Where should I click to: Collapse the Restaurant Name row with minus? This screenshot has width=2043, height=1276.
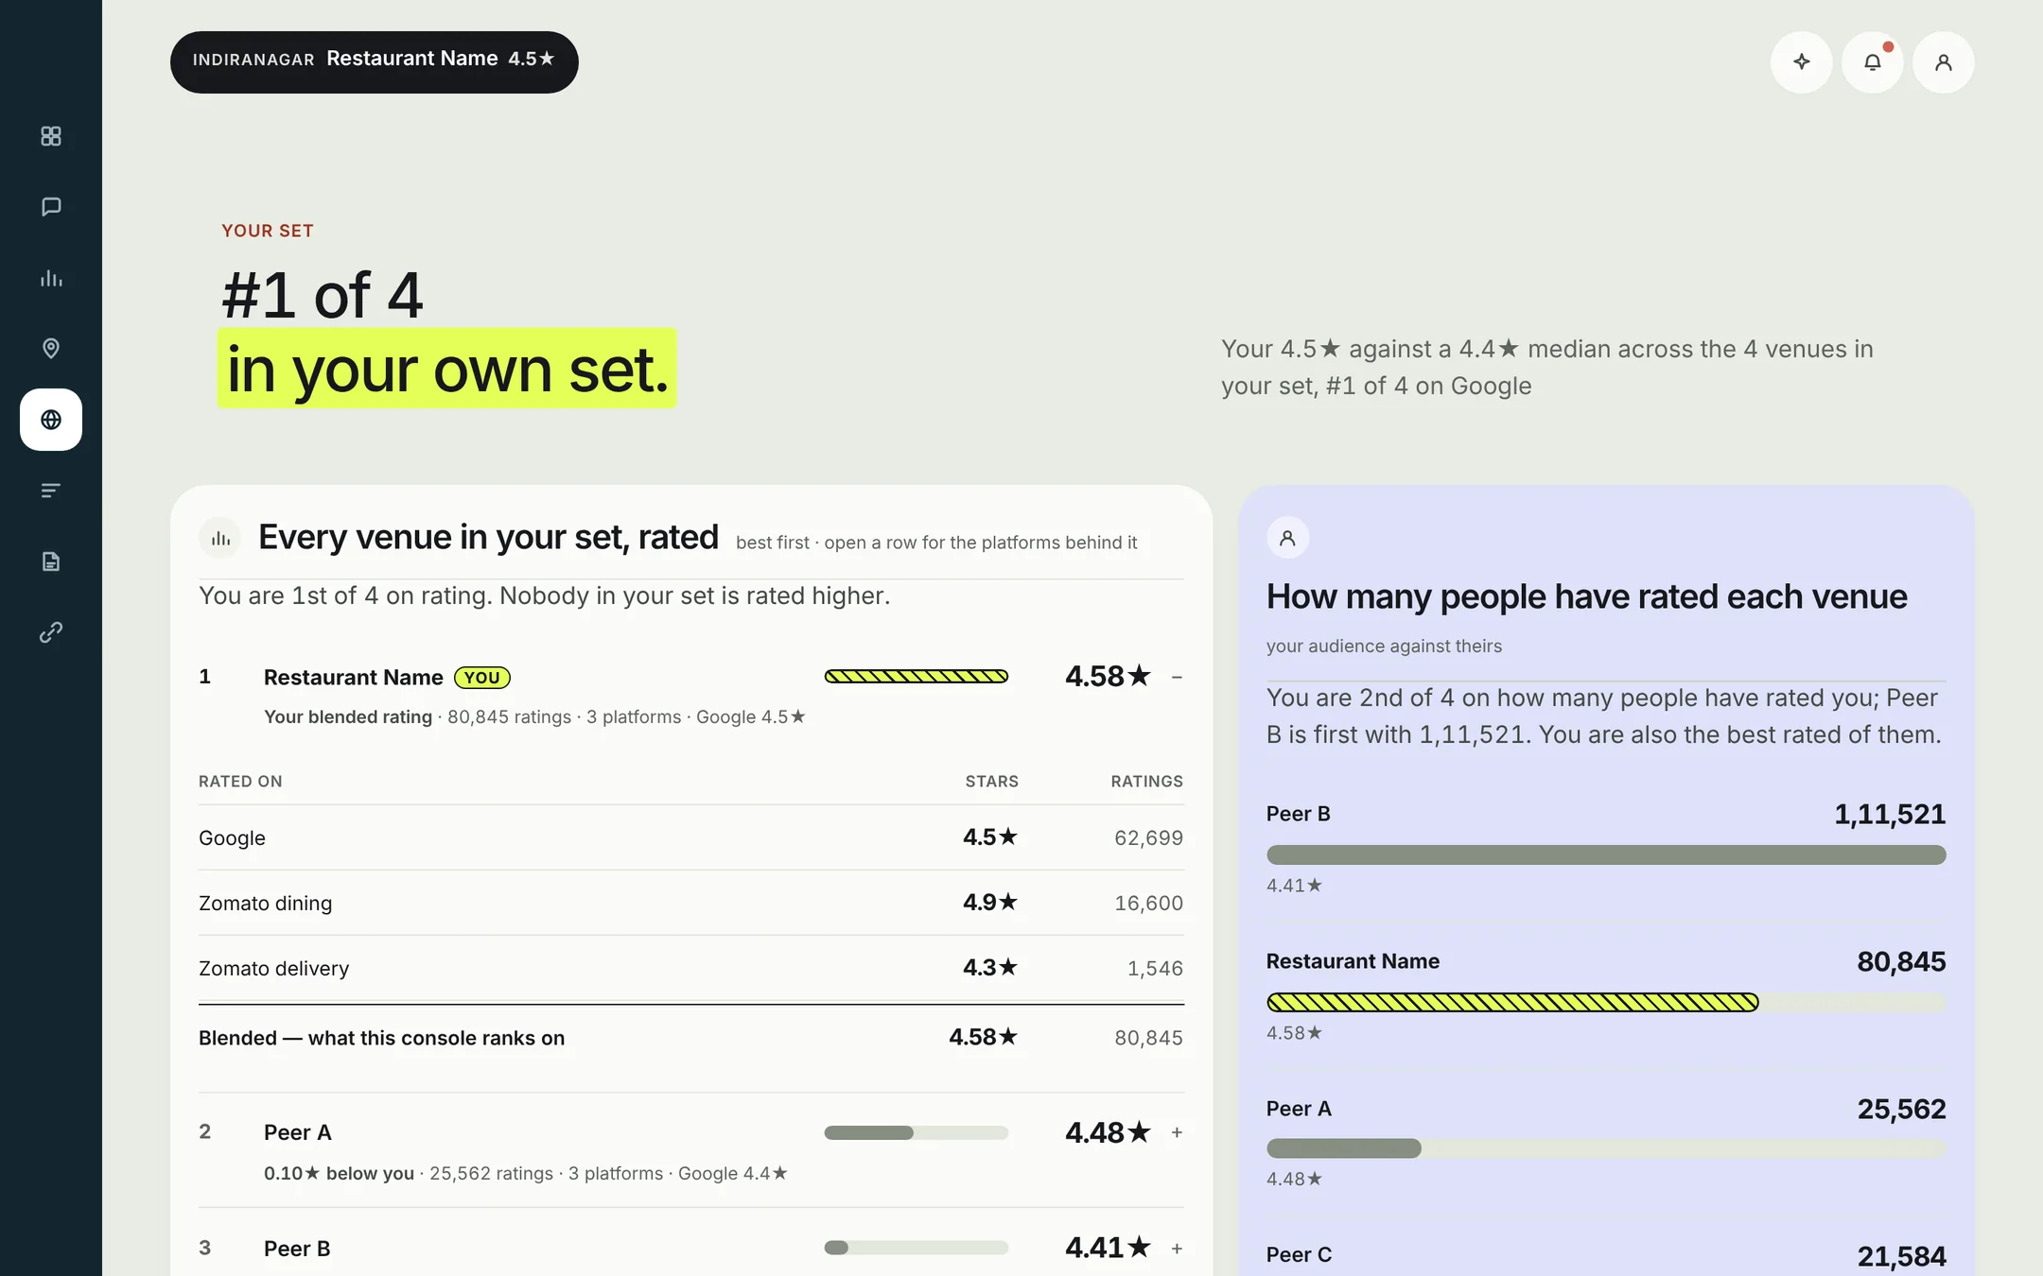(1177, 677)
